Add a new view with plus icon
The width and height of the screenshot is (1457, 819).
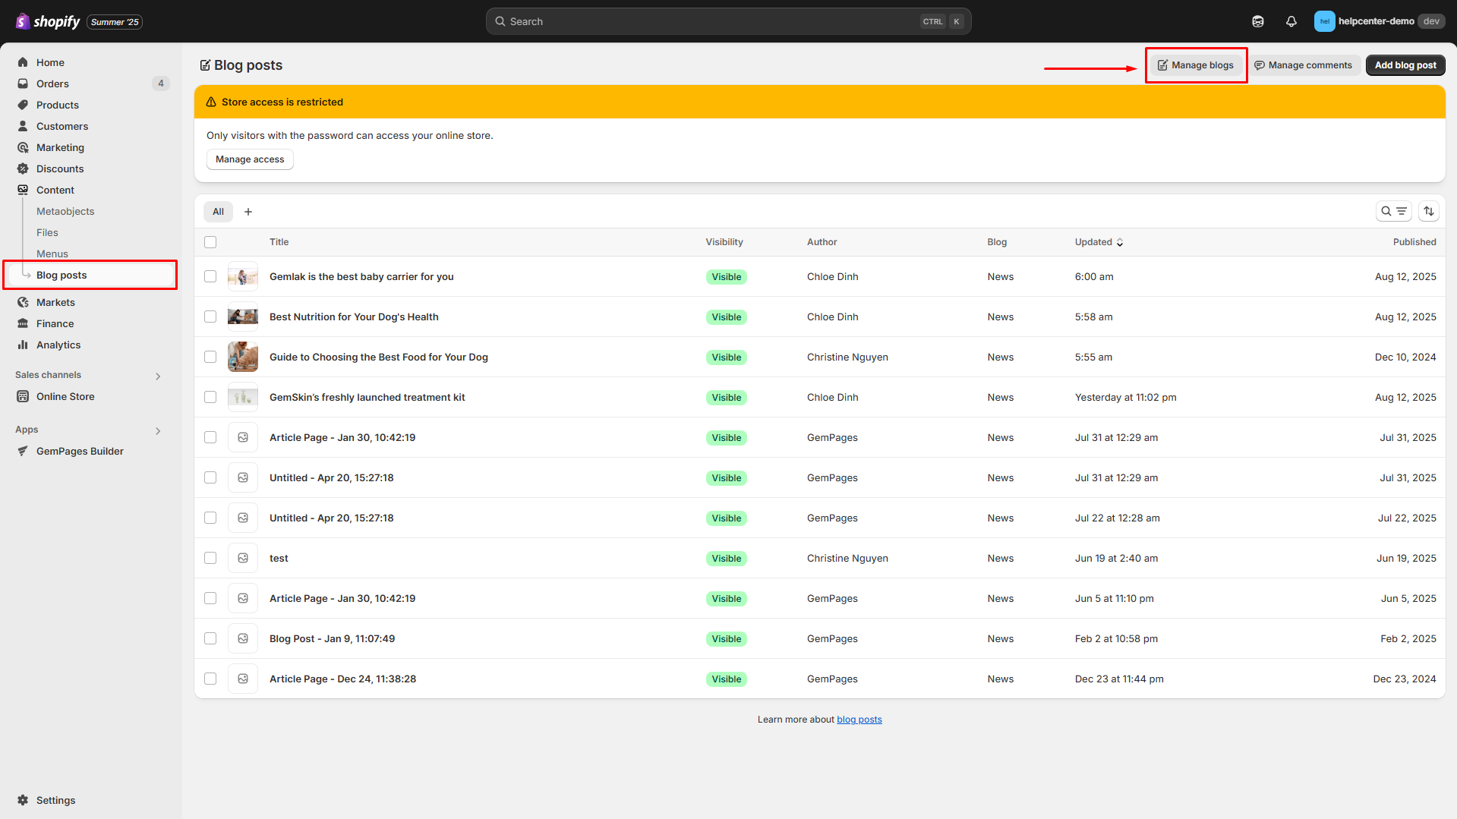(x=248, y=212)
